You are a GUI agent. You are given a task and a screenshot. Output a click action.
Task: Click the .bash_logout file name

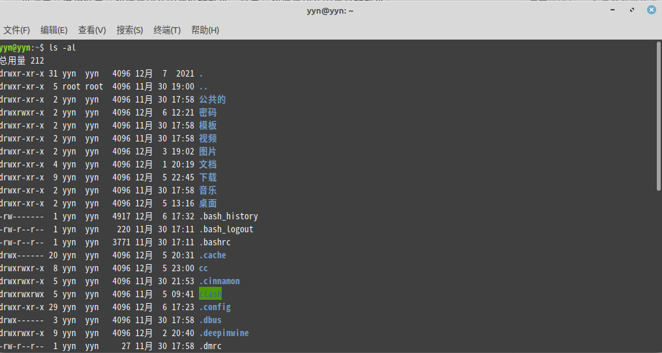226,230
